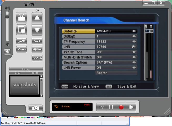
Task: Click the No save & View text
Action: (86, 86)
